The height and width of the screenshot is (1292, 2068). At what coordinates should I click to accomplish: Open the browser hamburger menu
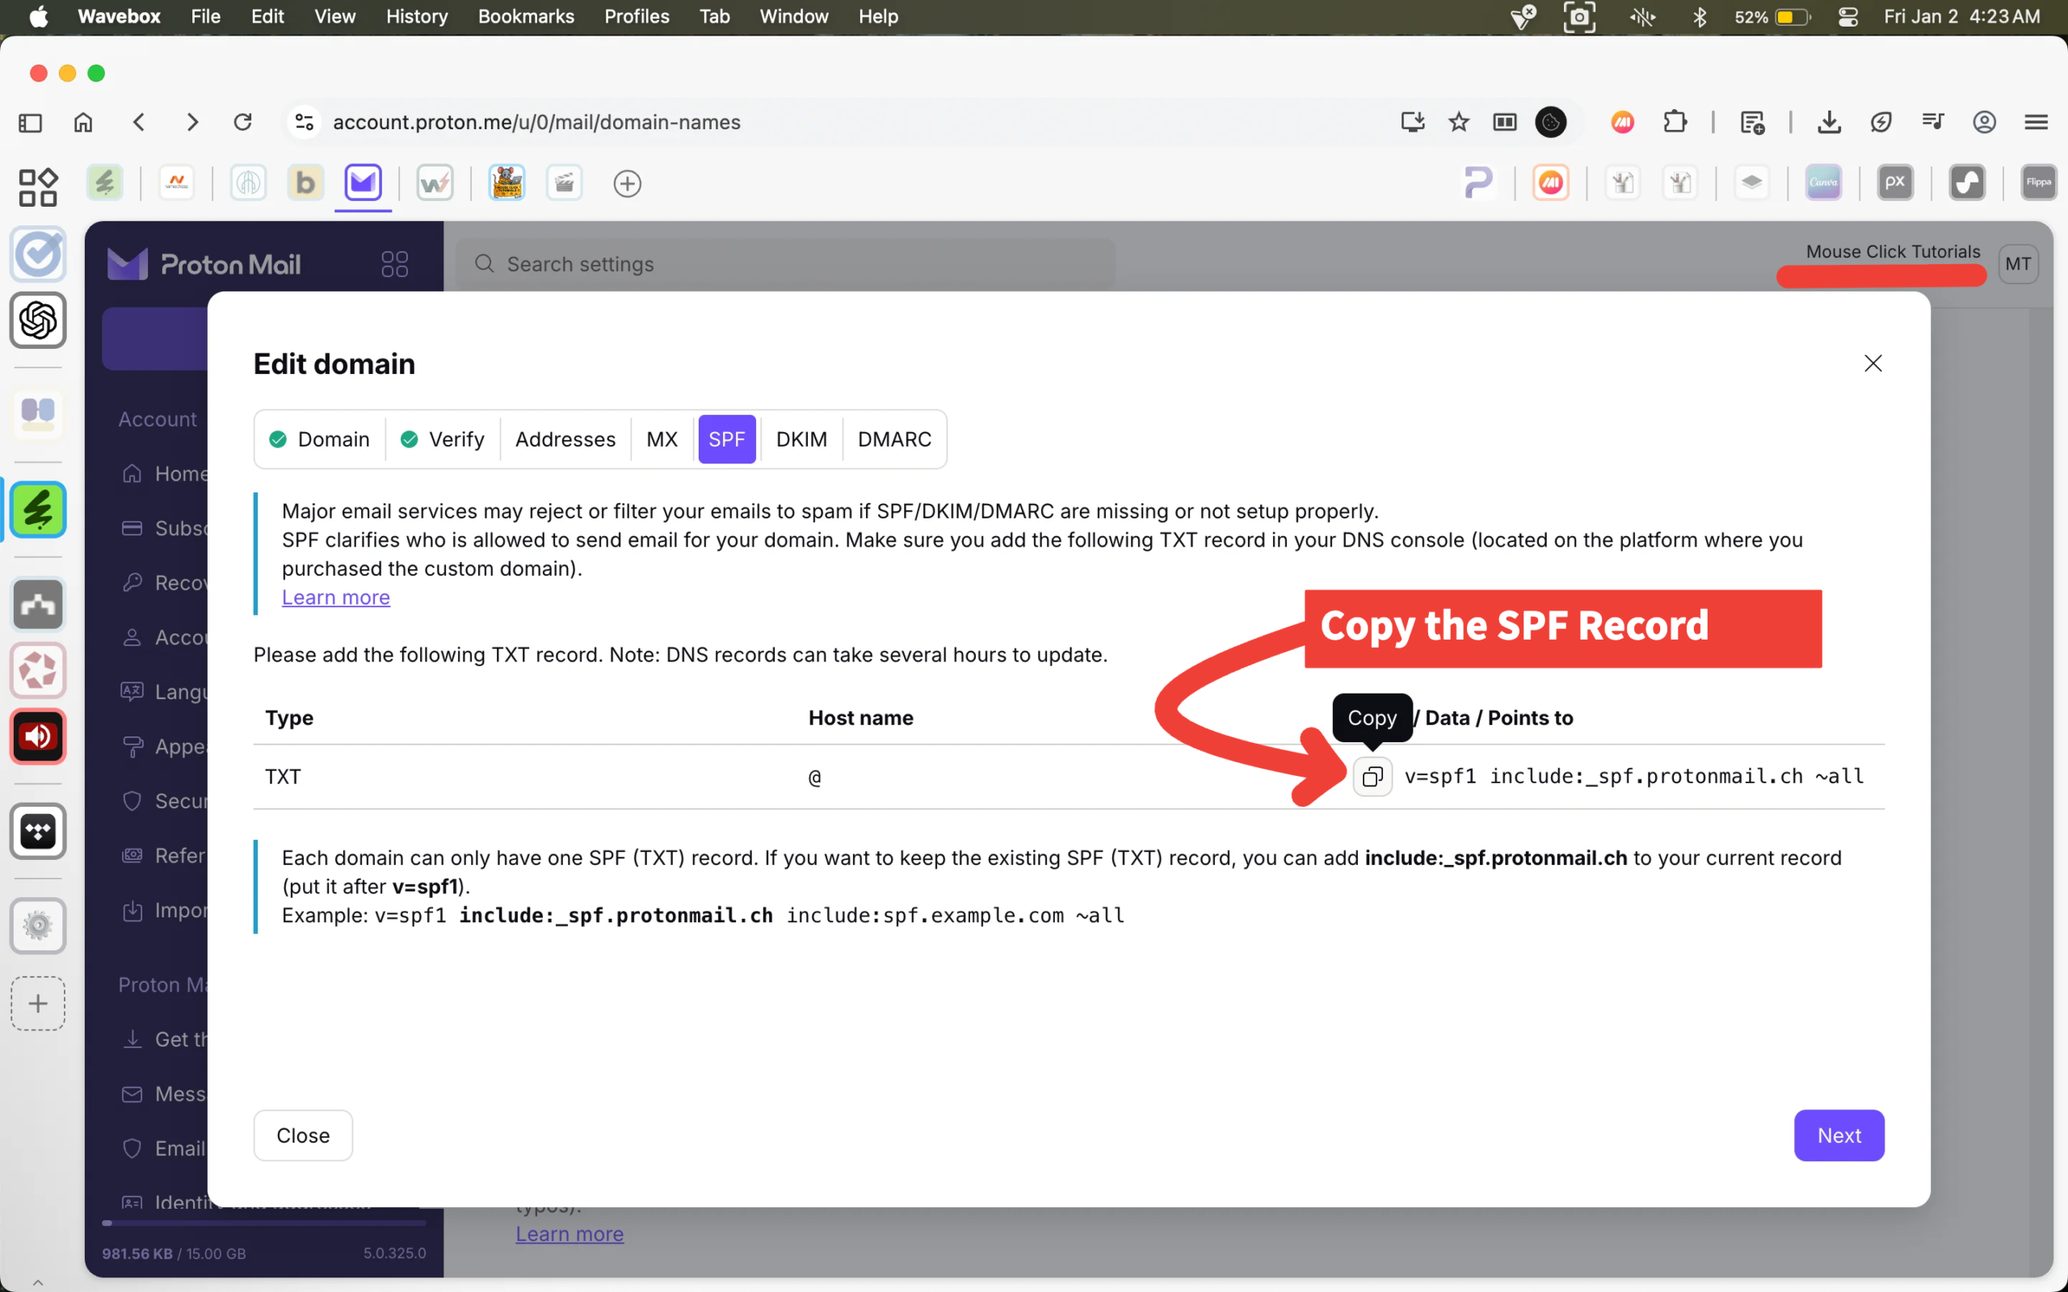tap(2036, 122)
